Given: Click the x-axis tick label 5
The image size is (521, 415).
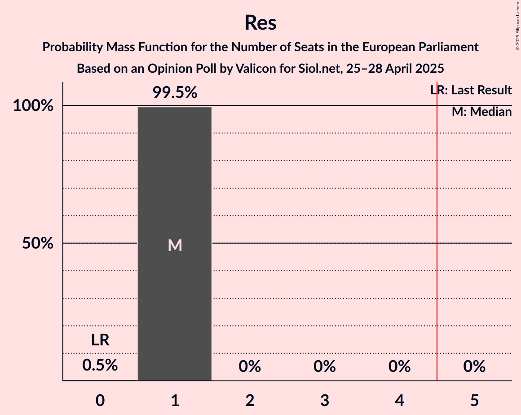Looking at the screenshot, I should (x=474, y=400).
